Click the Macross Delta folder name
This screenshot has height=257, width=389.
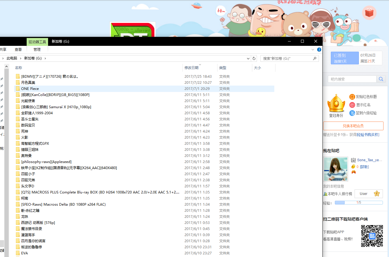tap(63, 204)
